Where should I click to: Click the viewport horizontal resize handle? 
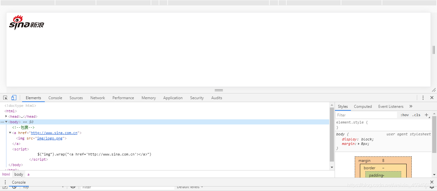219,90
